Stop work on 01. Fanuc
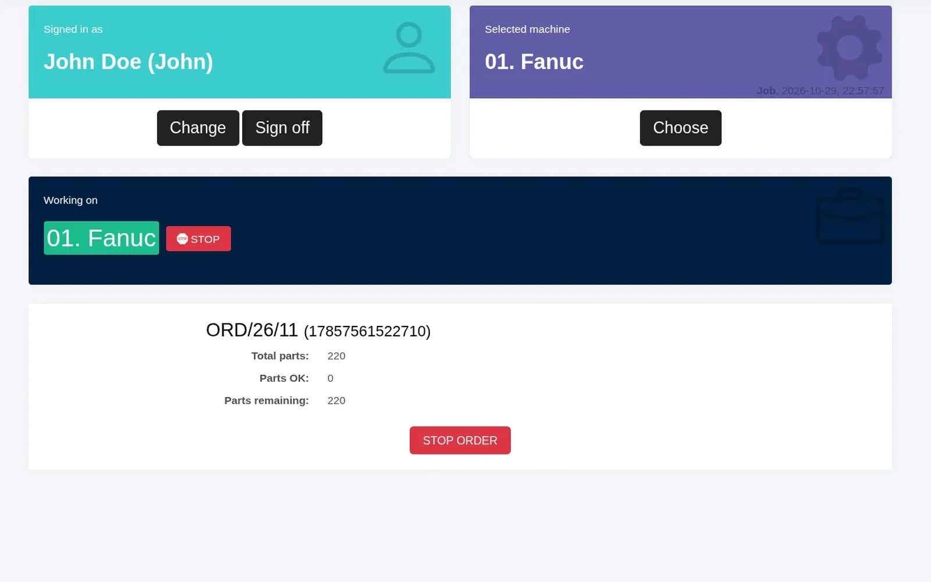This screenshot has height=582, width=931. point(198,239)
